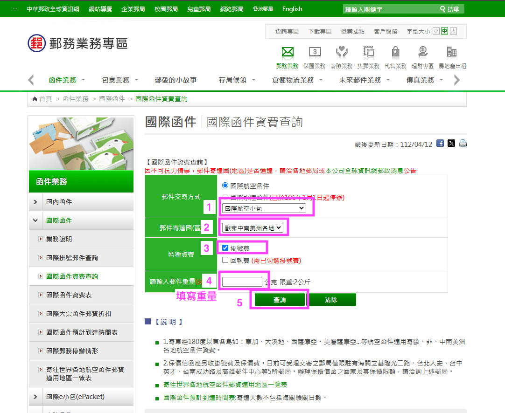Viewport: 505px width, 413px height.
Task: Open 郵愛的小故事 menu item
Action: tap(175, 80)
